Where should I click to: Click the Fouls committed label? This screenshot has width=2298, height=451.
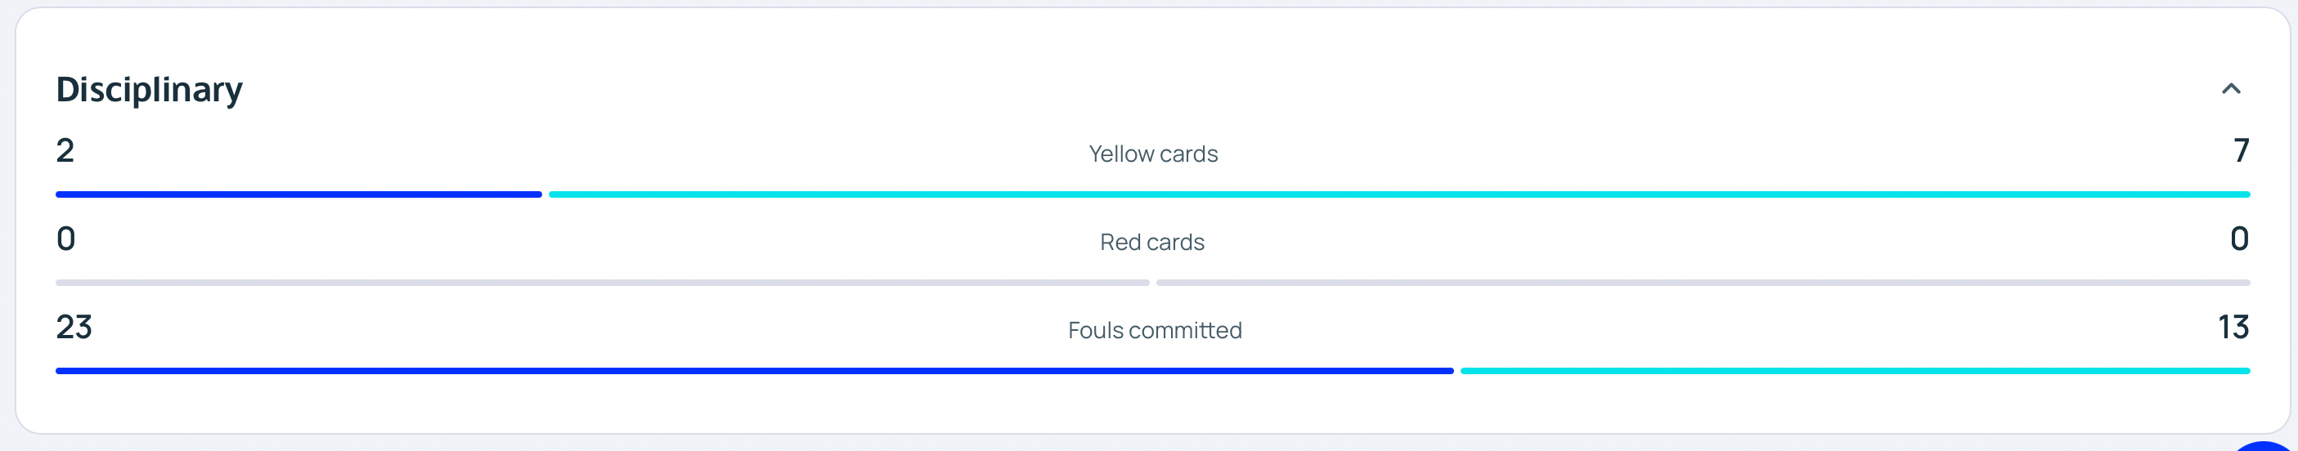tap(1155, 331)
